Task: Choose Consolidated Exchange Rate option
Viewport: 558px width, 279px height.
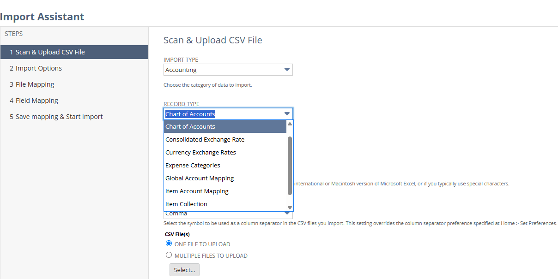Action: [x=225, y=139]
